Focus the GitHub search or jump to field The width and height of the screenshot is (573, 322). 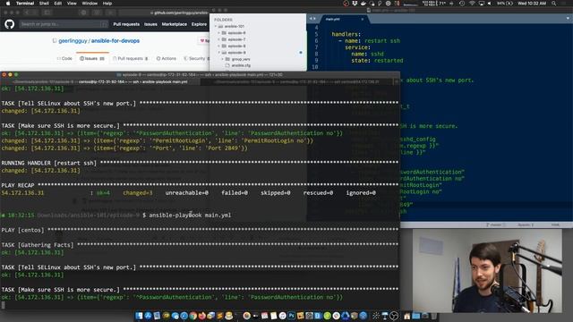[64, 24]
